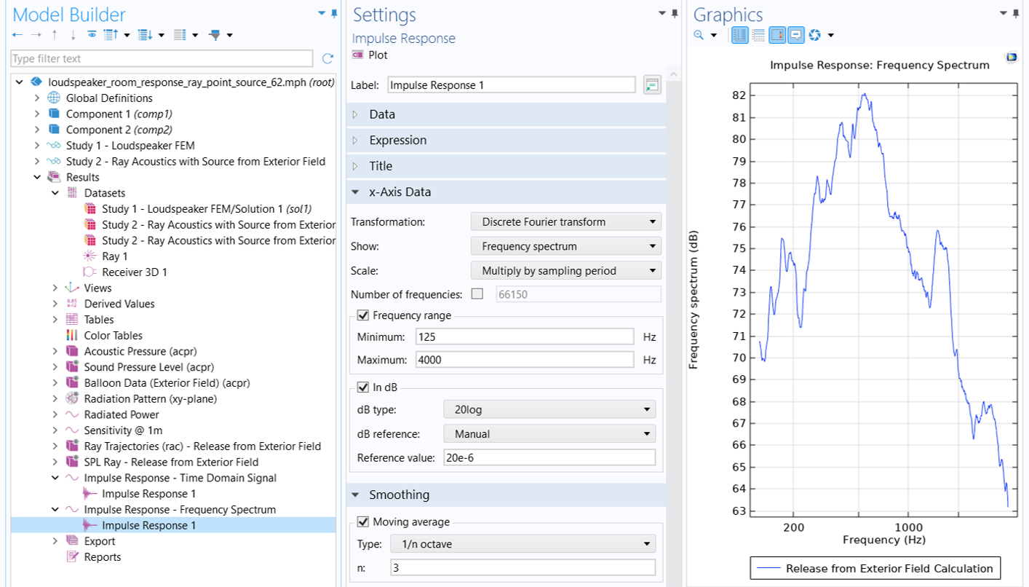The height and width of the screenshot is (587, 1029).
Task: Open the dB reference dropdown
Action: 549,433
